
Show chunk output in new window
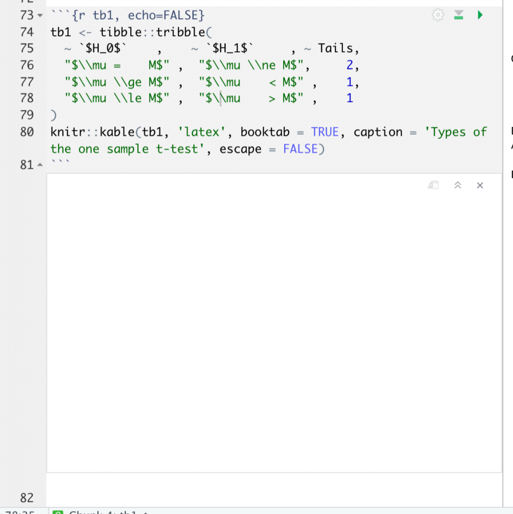click(433, 185)
